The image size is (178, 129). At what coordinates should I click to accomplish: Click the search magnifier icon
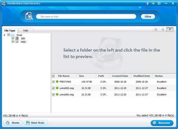[29, 17]
